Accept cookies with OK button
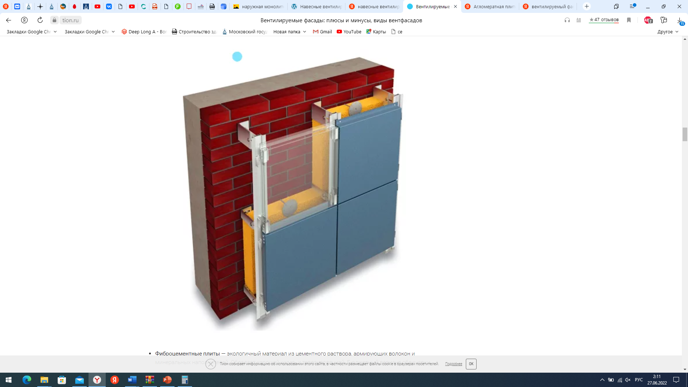 (471, 364)
